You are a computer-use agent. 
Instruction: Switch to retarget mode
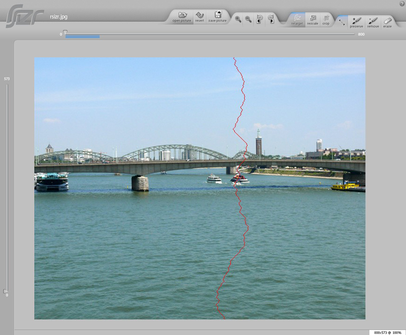click(x=297, y=20)
